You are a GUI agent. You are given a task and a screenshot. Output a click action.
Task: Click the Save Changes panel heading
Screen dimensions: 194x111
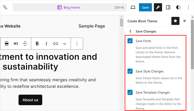pyautogui.click(x=146, y=31)
